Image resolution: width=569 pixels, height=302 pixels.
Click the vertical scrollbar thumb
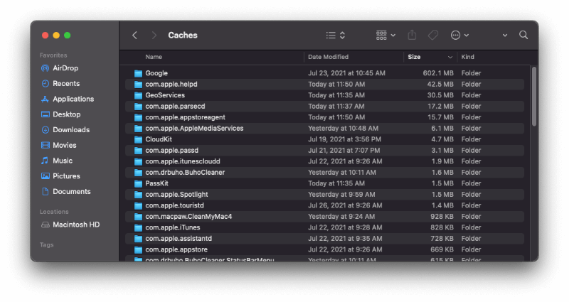coord(534,97)
